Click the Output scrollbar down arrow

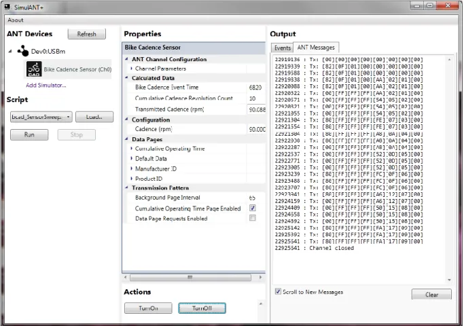pyautogui.click(x=449, y=280)
